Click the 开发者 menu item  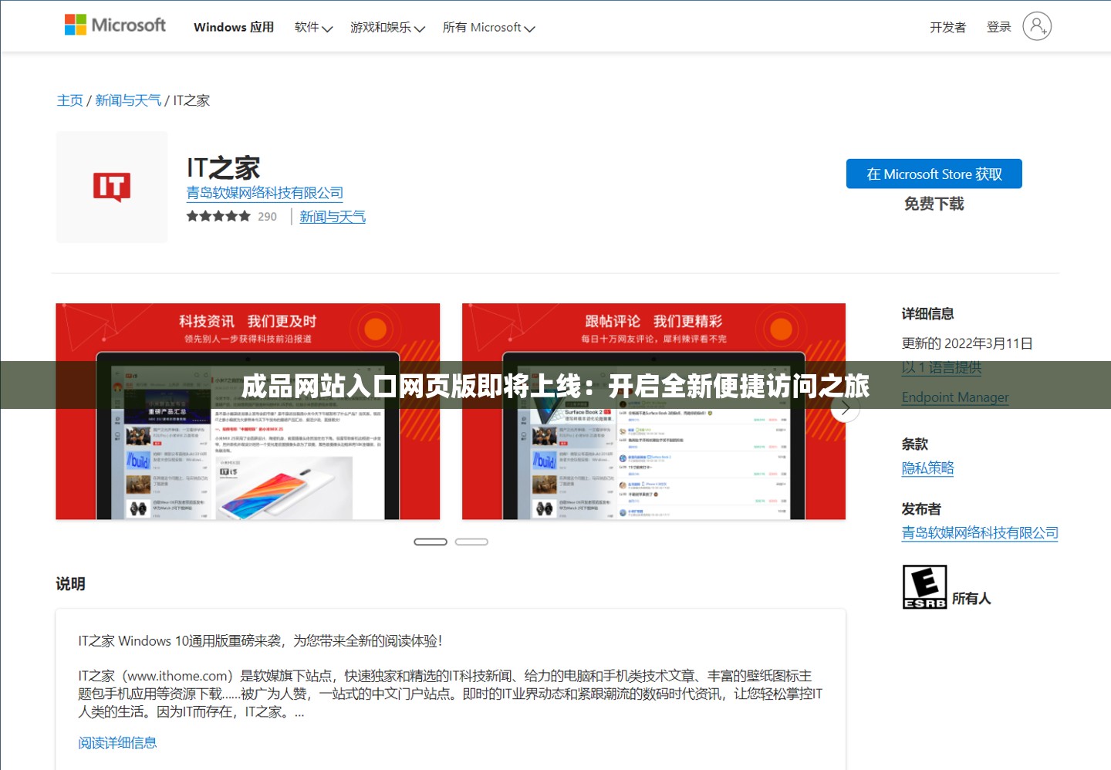[x=947, y=25]
